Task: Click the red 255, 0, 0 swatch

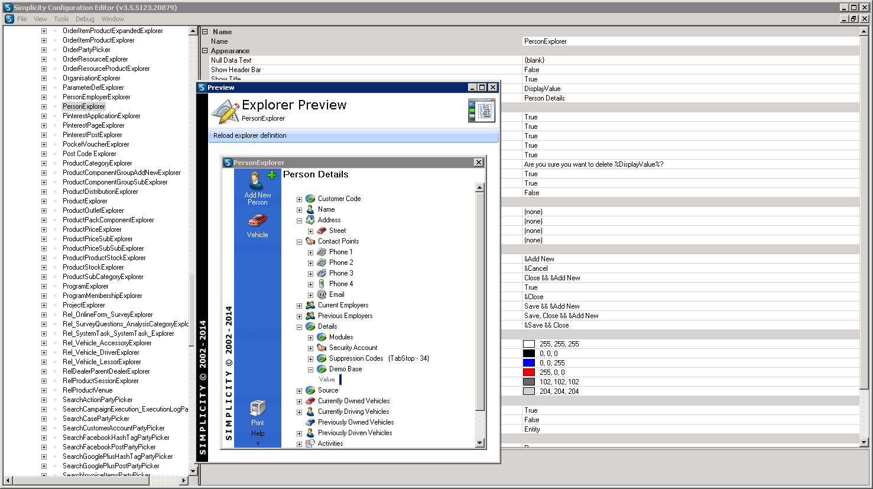Action: (529, 373)
